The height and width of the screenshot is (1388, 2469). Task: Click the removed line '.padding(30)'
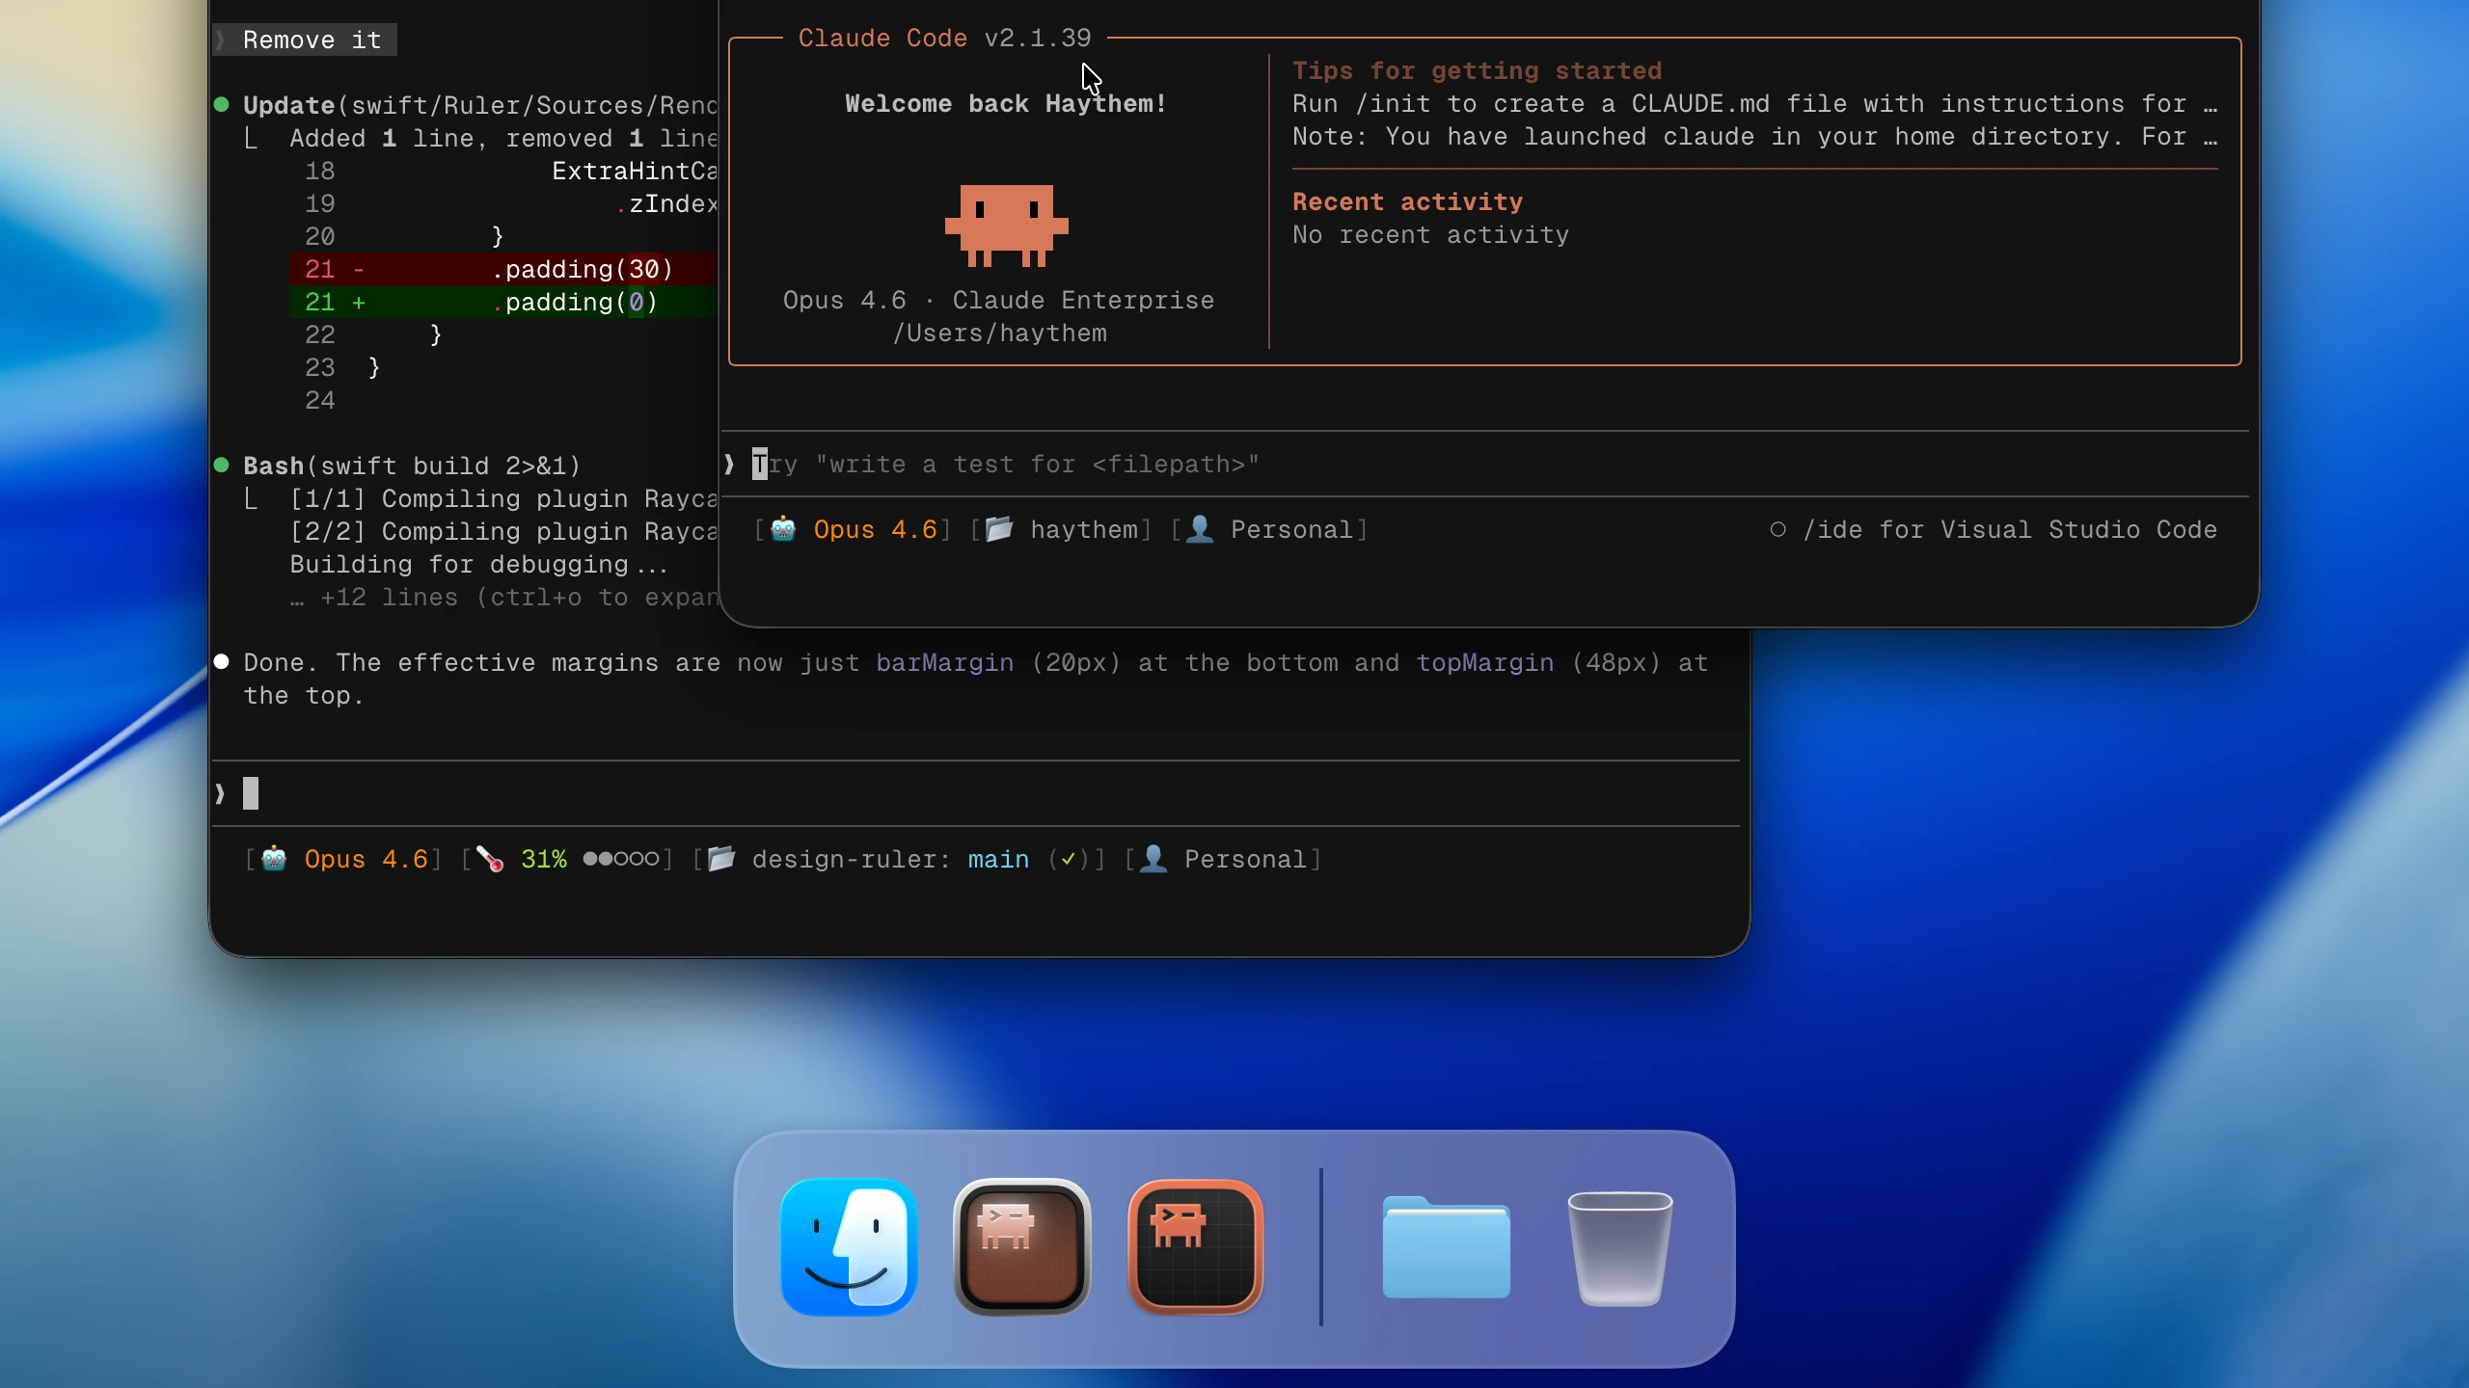click(502, 269)
